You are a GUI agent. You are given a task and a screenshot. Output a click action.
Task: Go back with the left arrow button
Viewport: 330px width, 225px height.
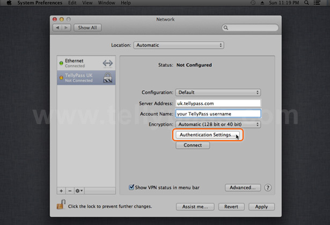[x=57, y=27]
